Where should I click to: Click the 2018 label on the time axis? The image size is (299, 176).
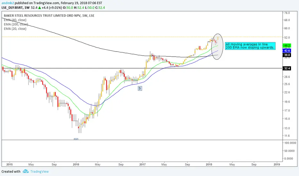point(209,164)
